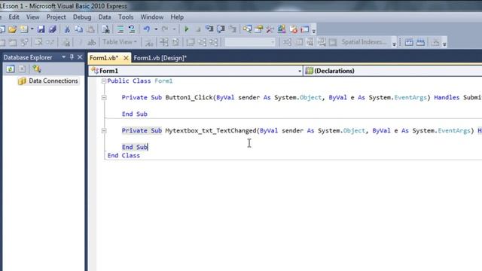Click the Refresh icon in Database Explorer

pyautogui.click(x=11, y=69)
